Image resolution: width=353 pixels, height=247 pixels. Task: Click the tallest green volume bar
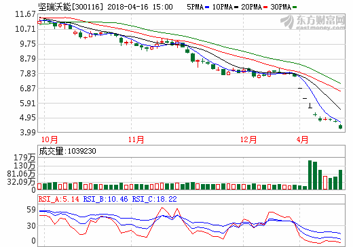click(x=310, y=175)
